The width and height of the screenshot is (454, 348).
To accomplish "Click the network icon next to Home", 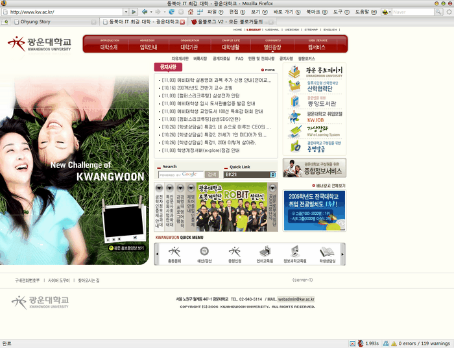I will pyautogui.click(x=200, y=12).
